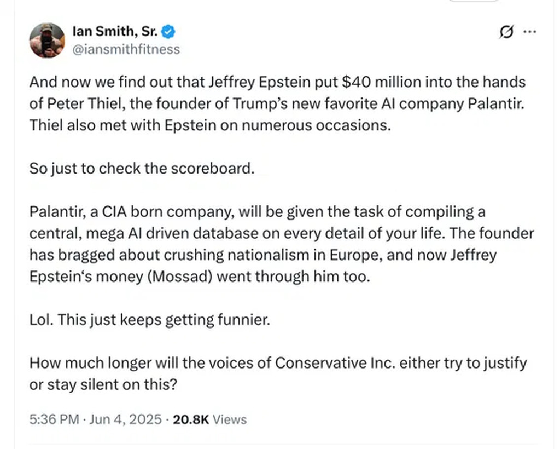
Task: Open the Grok explain-post icon
Action: coord(506,32)
